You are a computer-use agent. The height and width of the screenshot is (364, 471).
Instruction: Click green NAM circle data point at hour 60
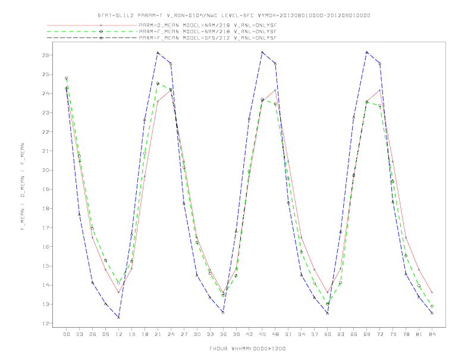pos(328,304)
